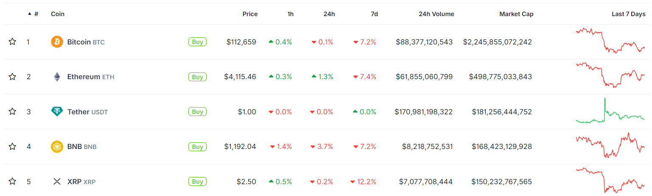Screen dimensions: 652x196
Task: Star the BNB row
Action: 12,146
